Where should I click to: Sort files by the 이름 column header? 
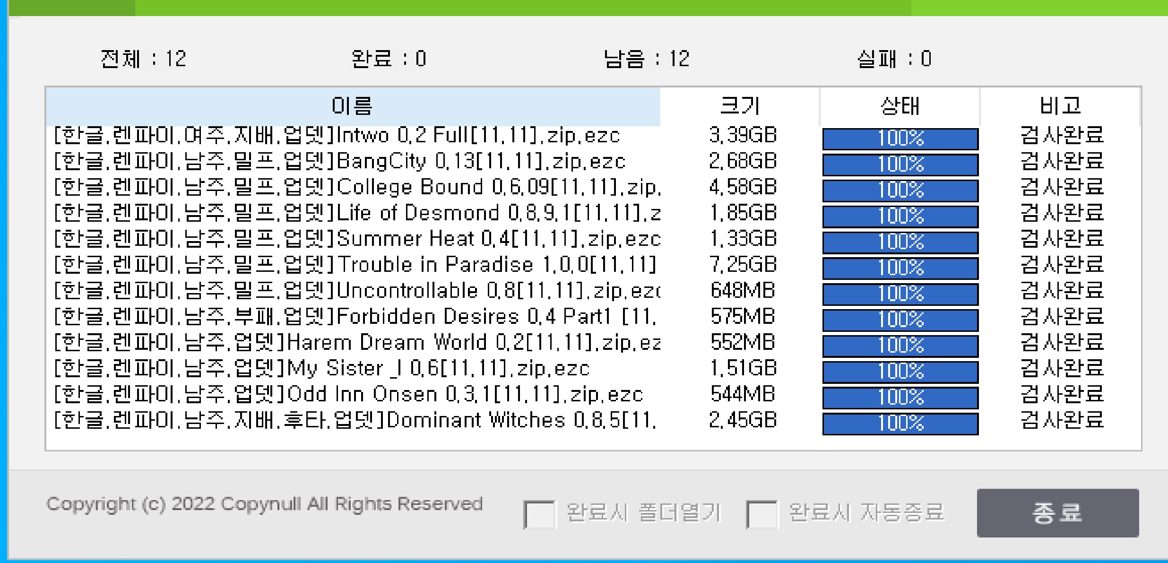click(352, 106)
